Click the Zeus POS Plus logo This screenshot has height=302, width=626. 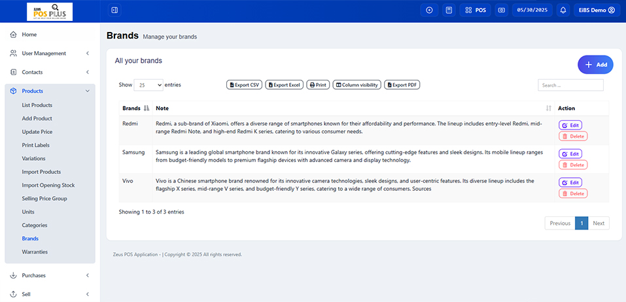pyautogui.click(x=50, y=12)
